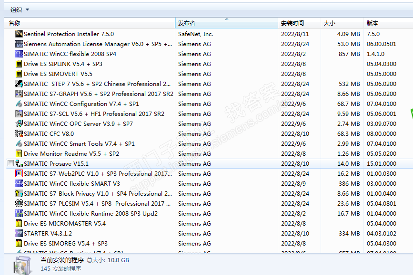
Task: Click the WinCC OPC Server icon
Action: coord(19,123)
